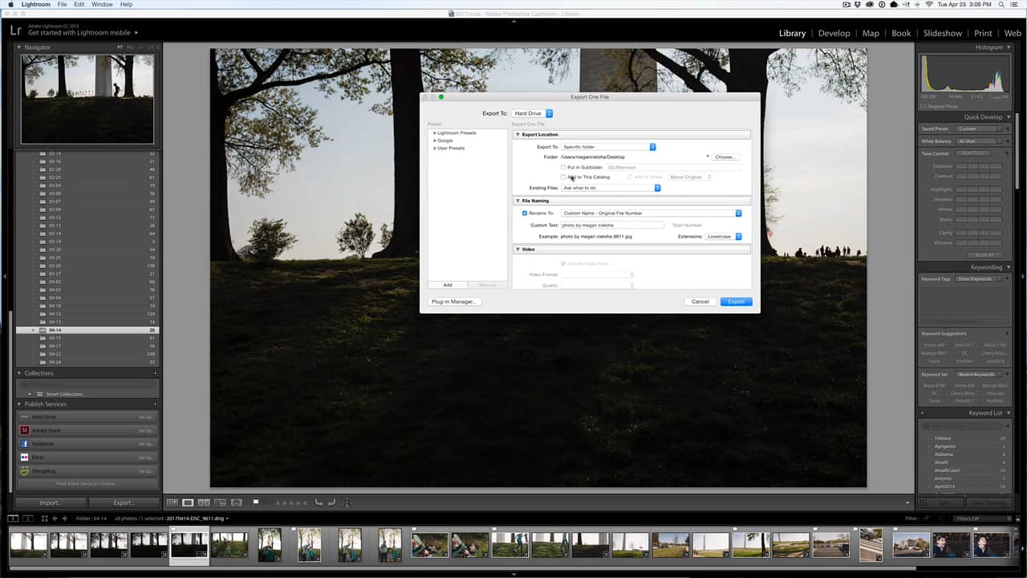Click Add preset button
This screenshot has height=578, width=1027.
pos(448,285)
